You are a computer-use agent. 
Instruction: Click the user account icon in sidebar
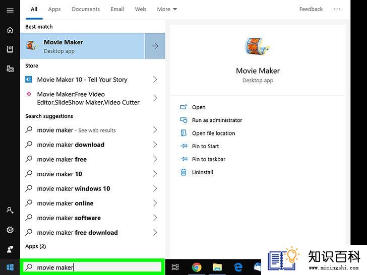point(10,210)
